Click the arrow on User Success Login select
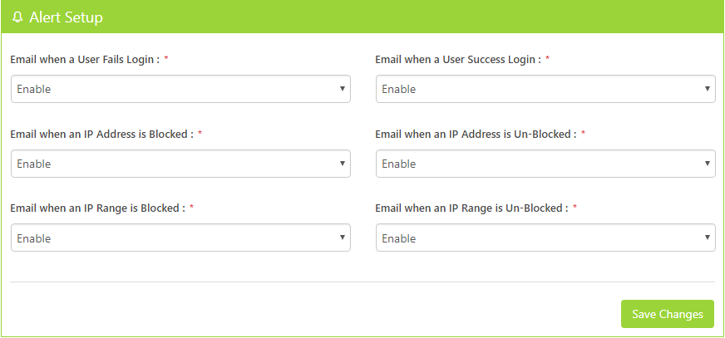This screenshot has width=725, height=338. pyautogui.click(x=708, y=89)
